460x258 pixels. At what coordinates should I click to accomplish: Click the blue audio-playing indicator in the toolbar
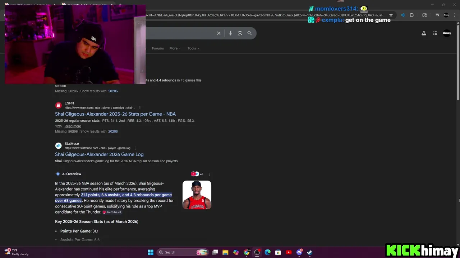[403, 15]
